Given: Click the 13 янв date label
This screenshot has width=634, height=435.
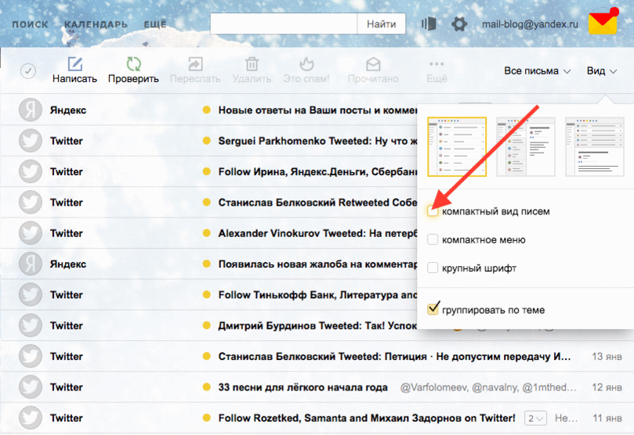Looking at the screenshot, I should 607,356.
